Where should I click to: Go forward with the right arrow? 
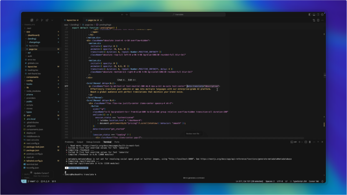coord(126,14)
